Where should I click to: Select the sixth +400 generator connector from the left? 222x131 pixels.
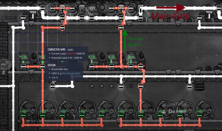[121, 116]
